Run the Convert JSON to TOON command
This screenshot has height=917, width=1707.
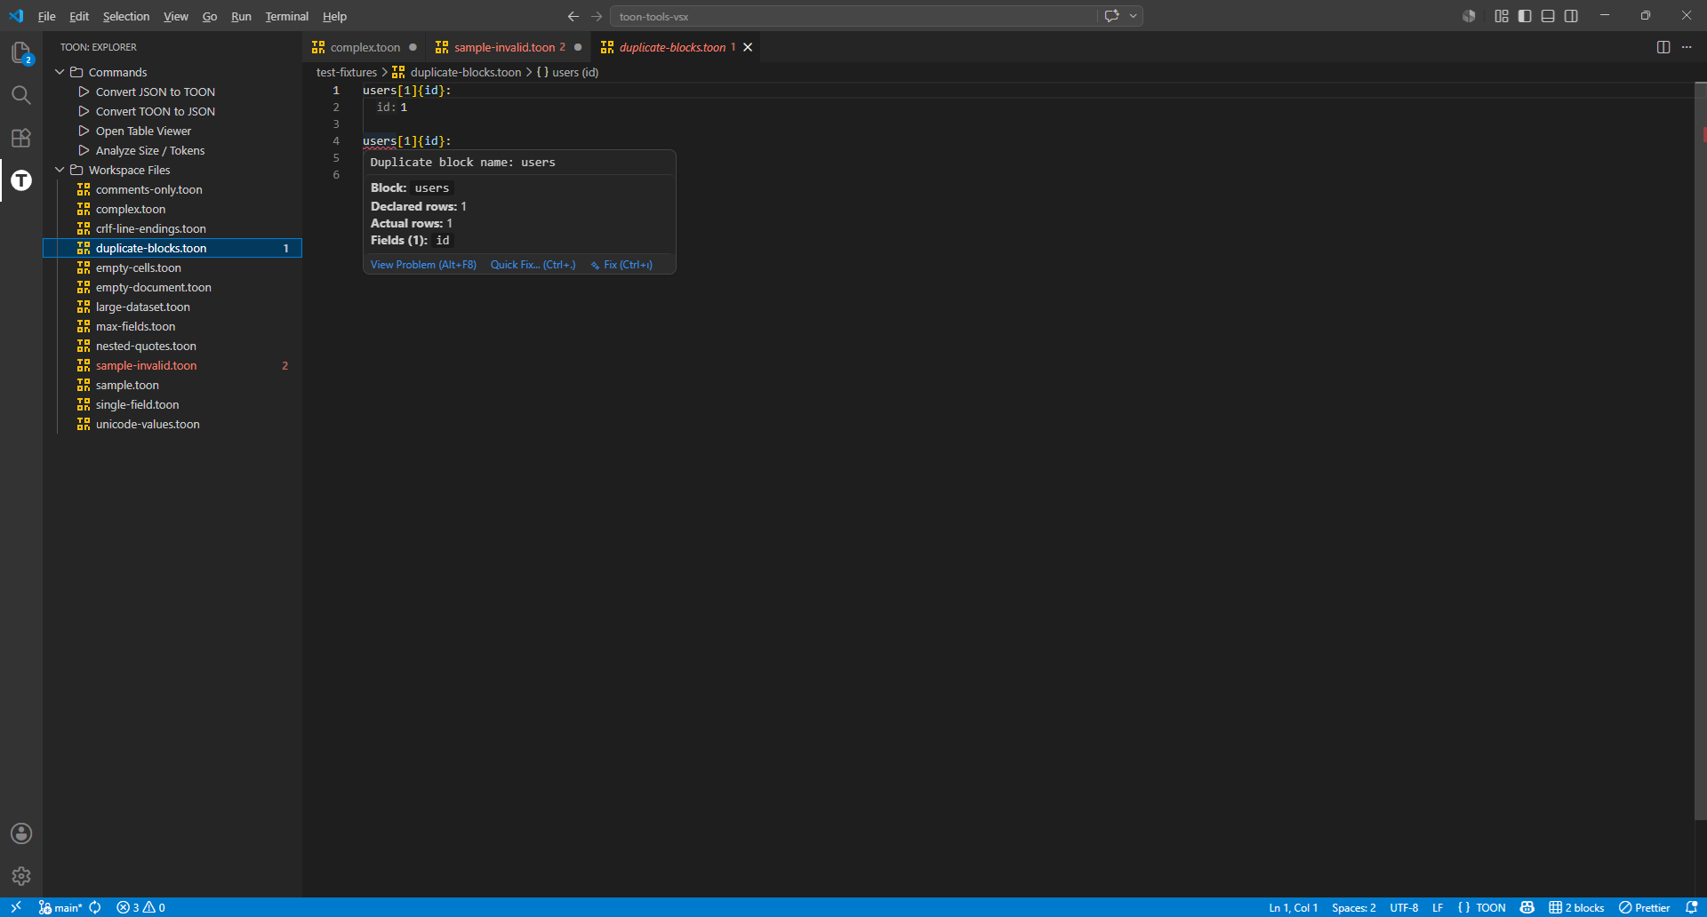click(156, 92)
